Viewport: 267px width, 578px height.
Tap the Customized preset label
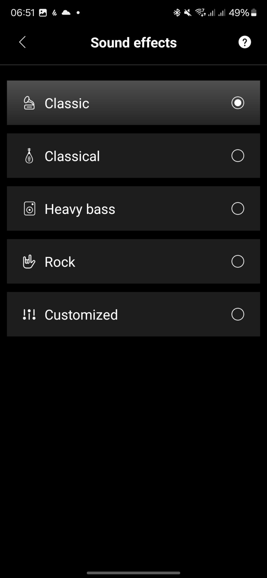pyautogui.click(x=81, y=315)
